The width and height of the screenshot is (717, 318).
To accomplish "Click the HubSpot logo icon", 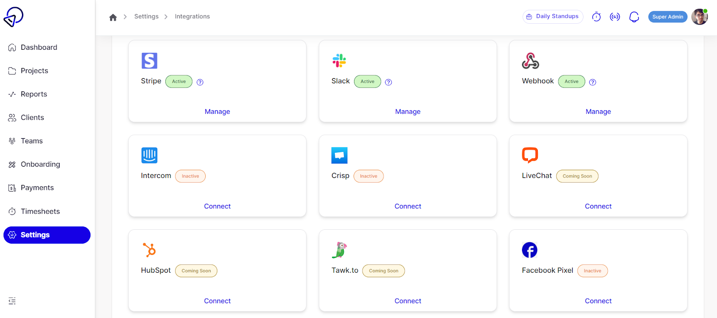I will [149, 250].
